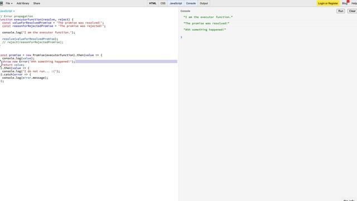
Task: Open the Share menu
Action: point(37,3)
